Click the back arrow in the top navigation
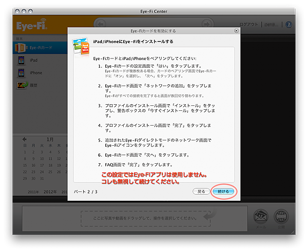The image size is (308, 252). click(101, 24)
